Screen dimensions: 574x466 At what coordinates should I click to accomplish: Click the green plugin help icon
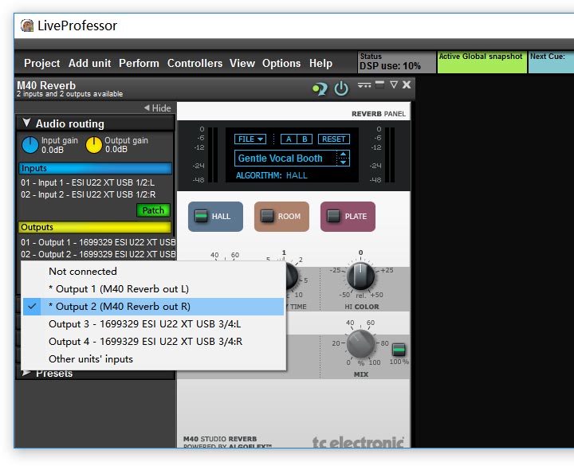click(320, 88)
